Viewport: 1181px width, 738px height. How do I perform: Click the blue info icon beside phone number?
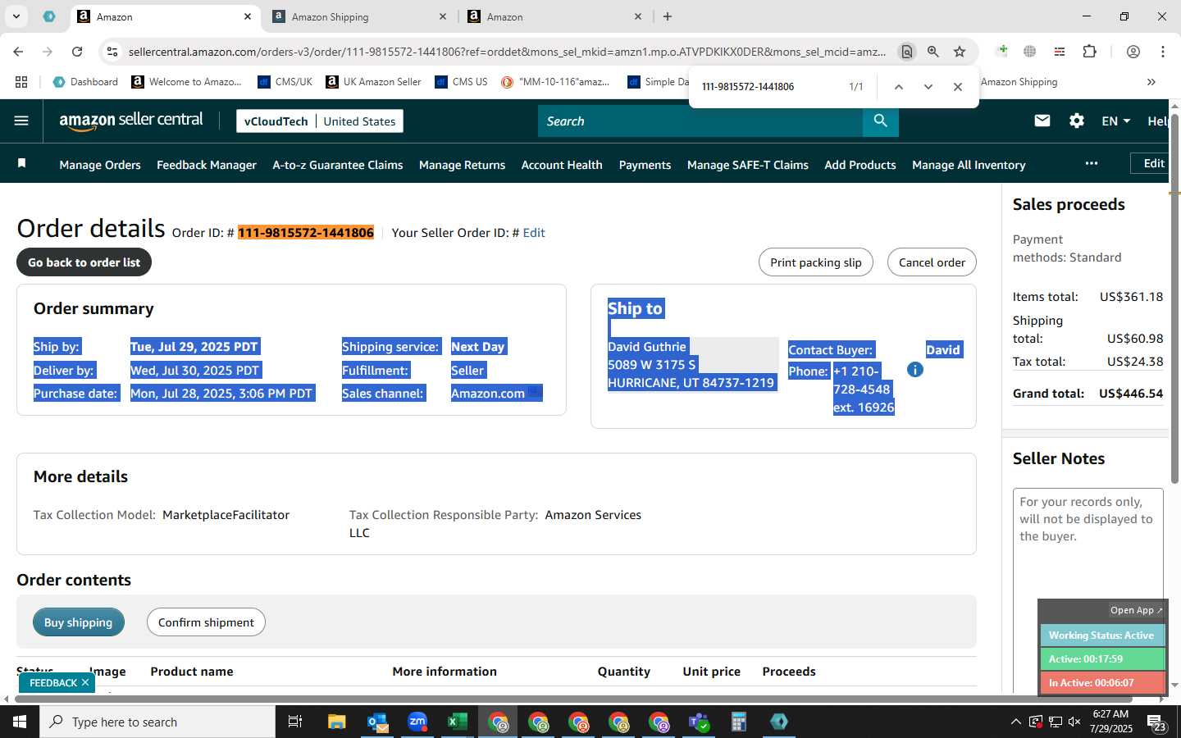point(915,370)
